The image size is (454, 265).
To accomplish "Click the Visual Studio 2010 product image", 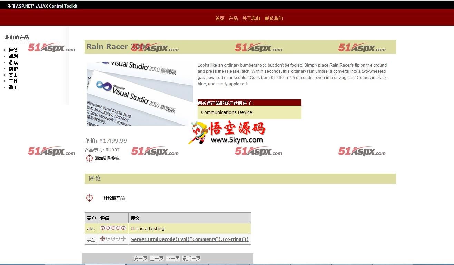I will pyautogui.click(x=140, y=94).
